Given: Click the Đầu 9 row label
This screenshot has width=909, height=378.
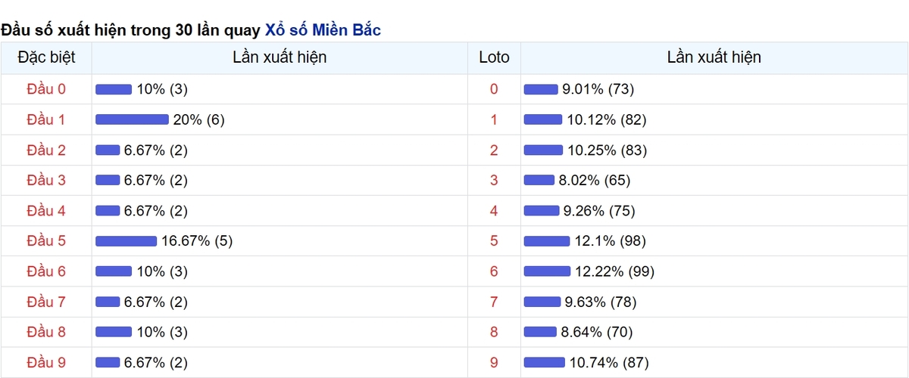Looking at the screenshot, I should [46, 362].
